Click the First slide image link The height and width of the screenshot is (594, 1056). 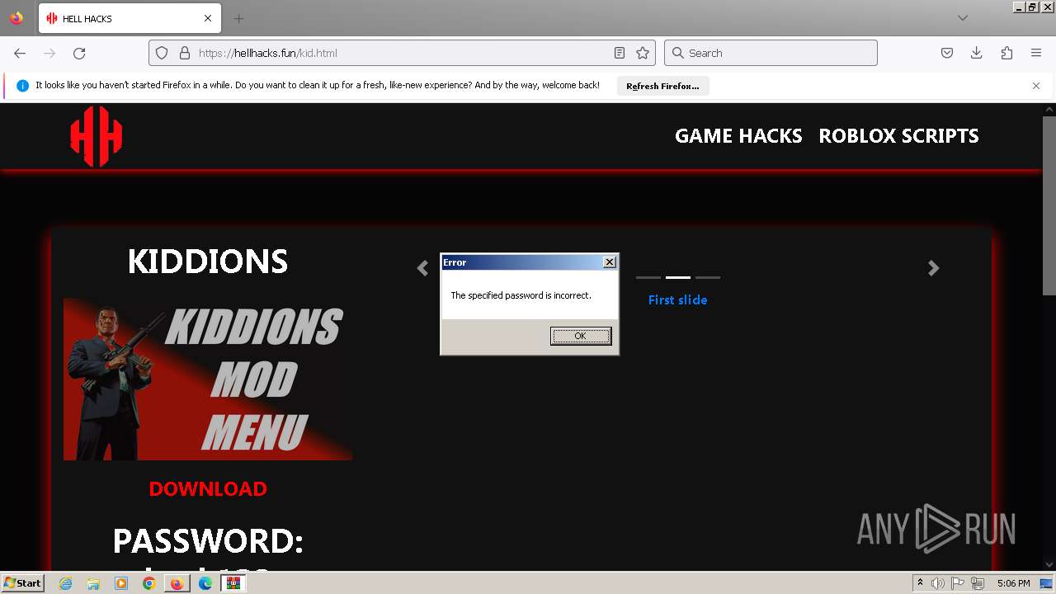point(677,300)
